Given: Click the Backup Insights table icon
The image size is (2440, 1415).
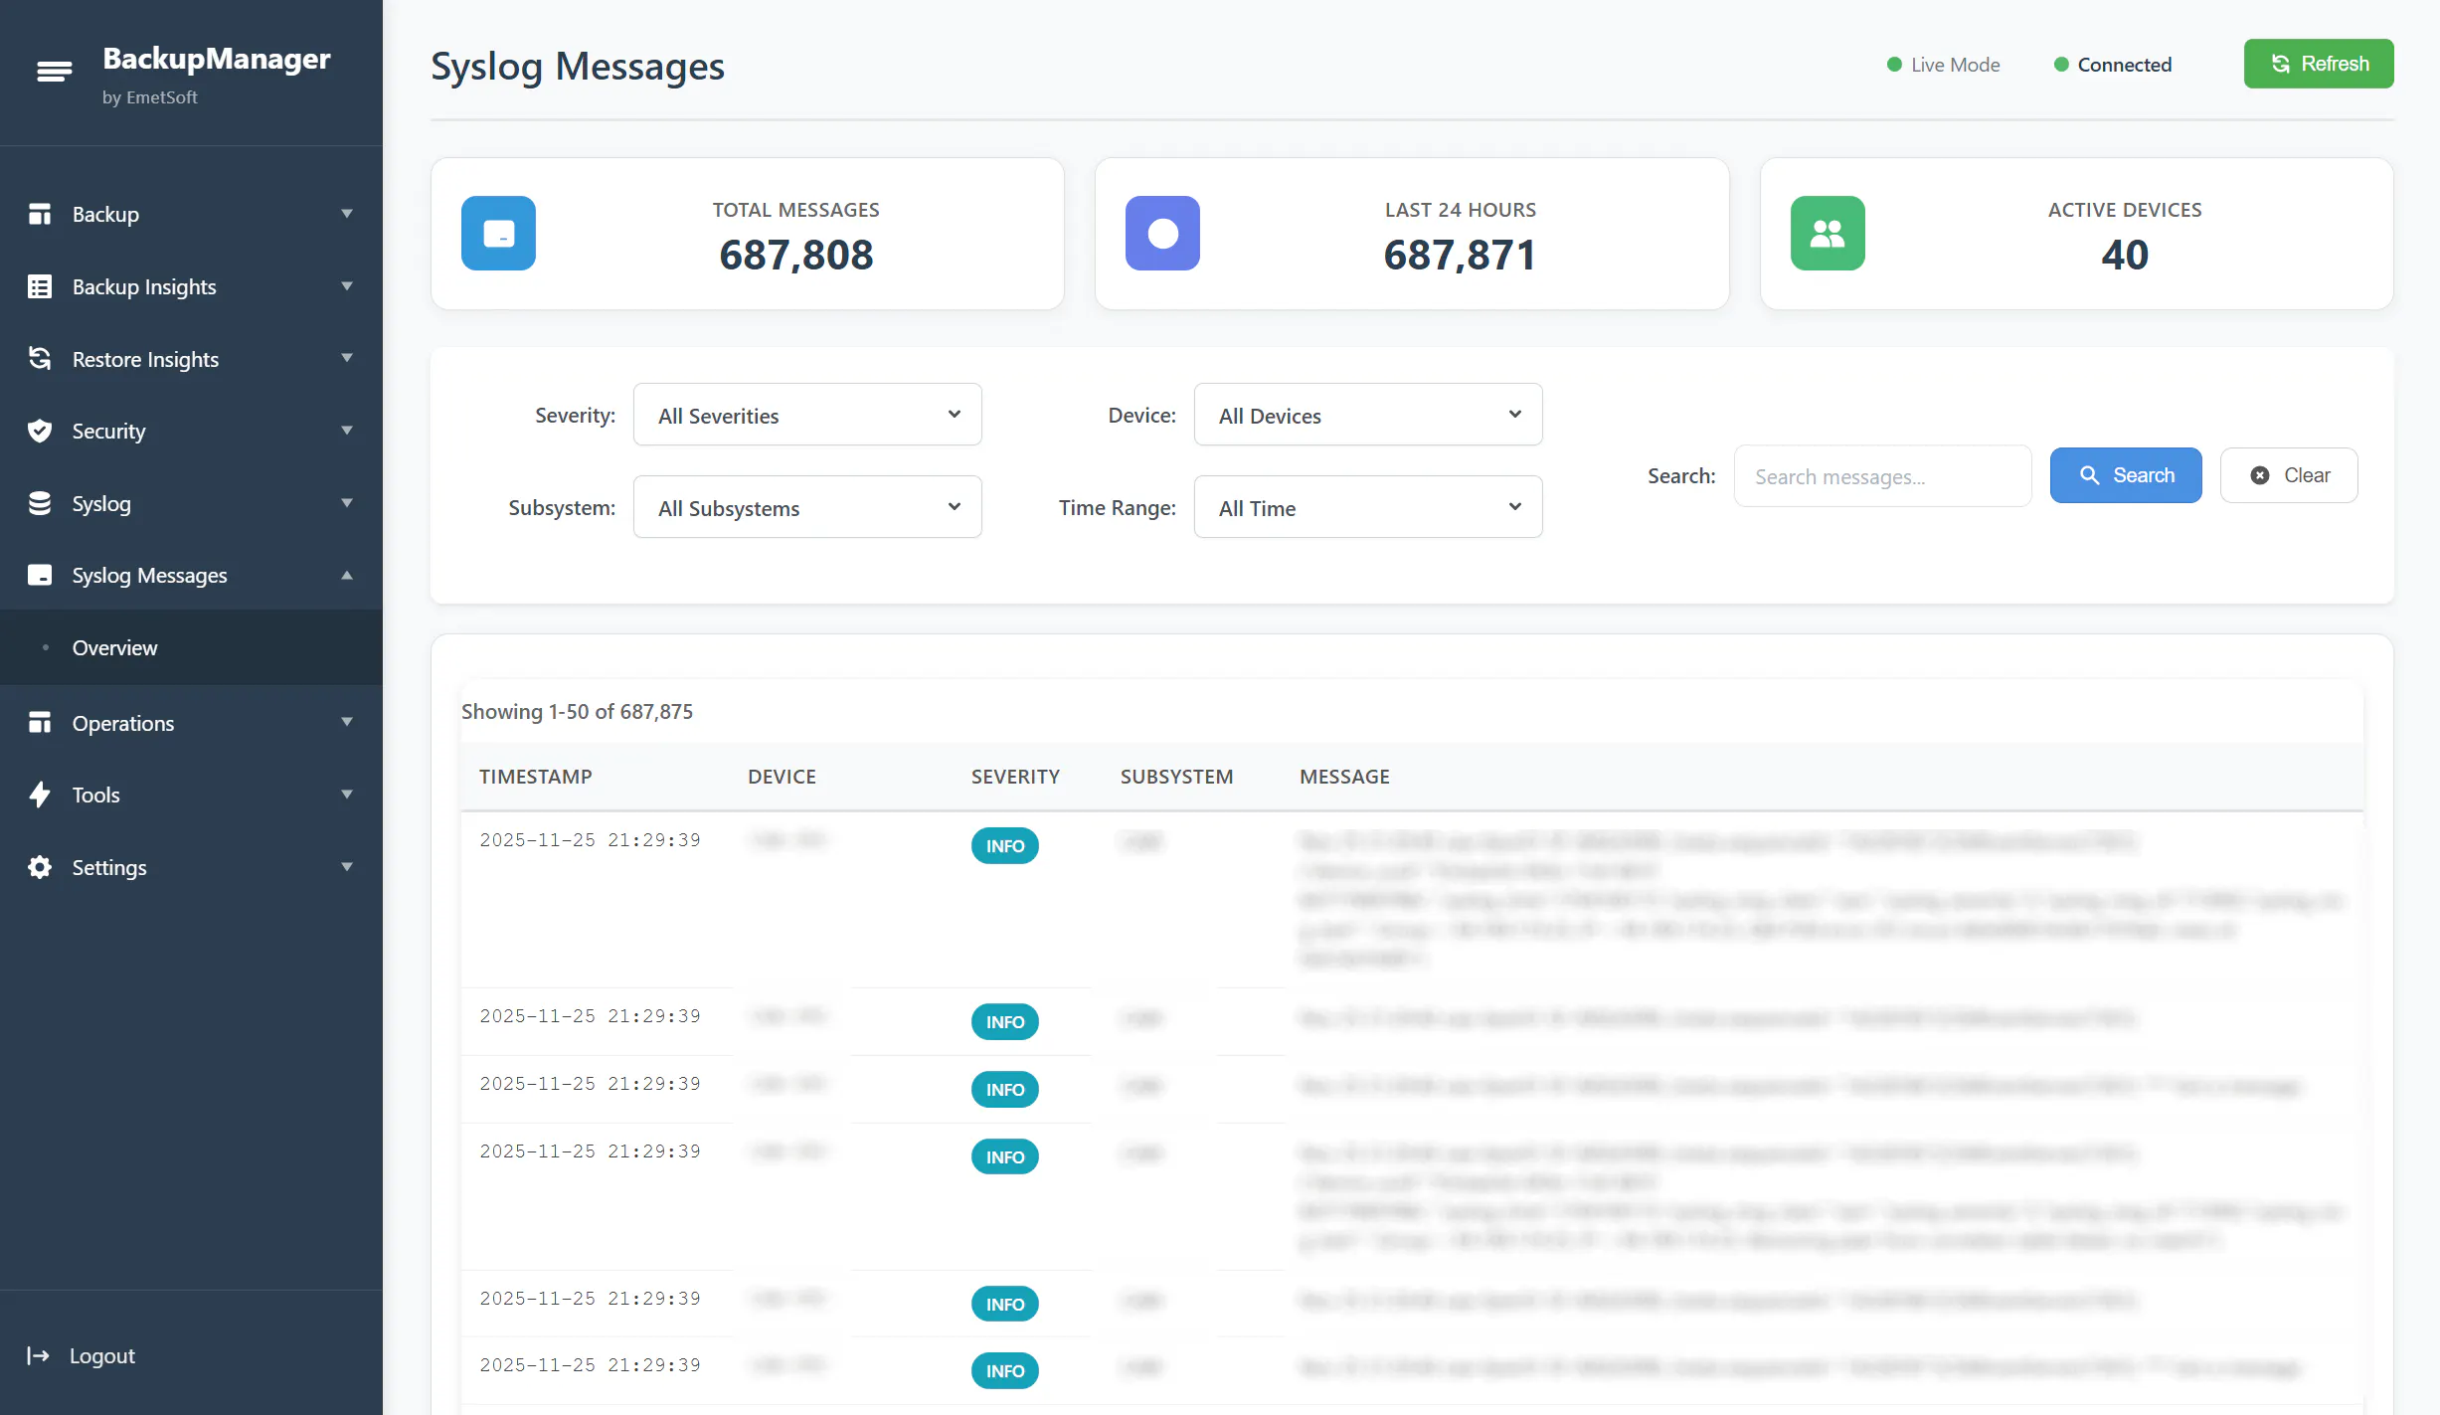Looking at the screenshot, I should (x=40, y=286).
